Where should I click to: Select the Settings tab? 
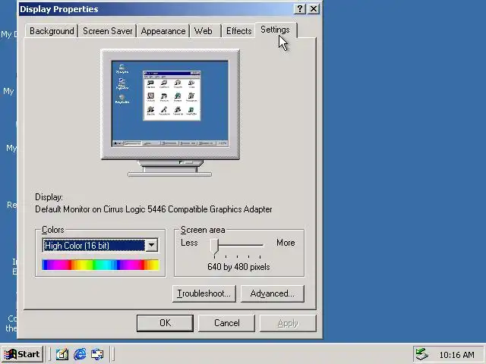275,30
